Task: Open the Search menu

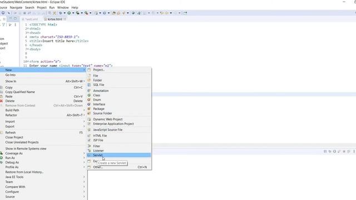Action: pyautogui.click(x=29, y=7)
